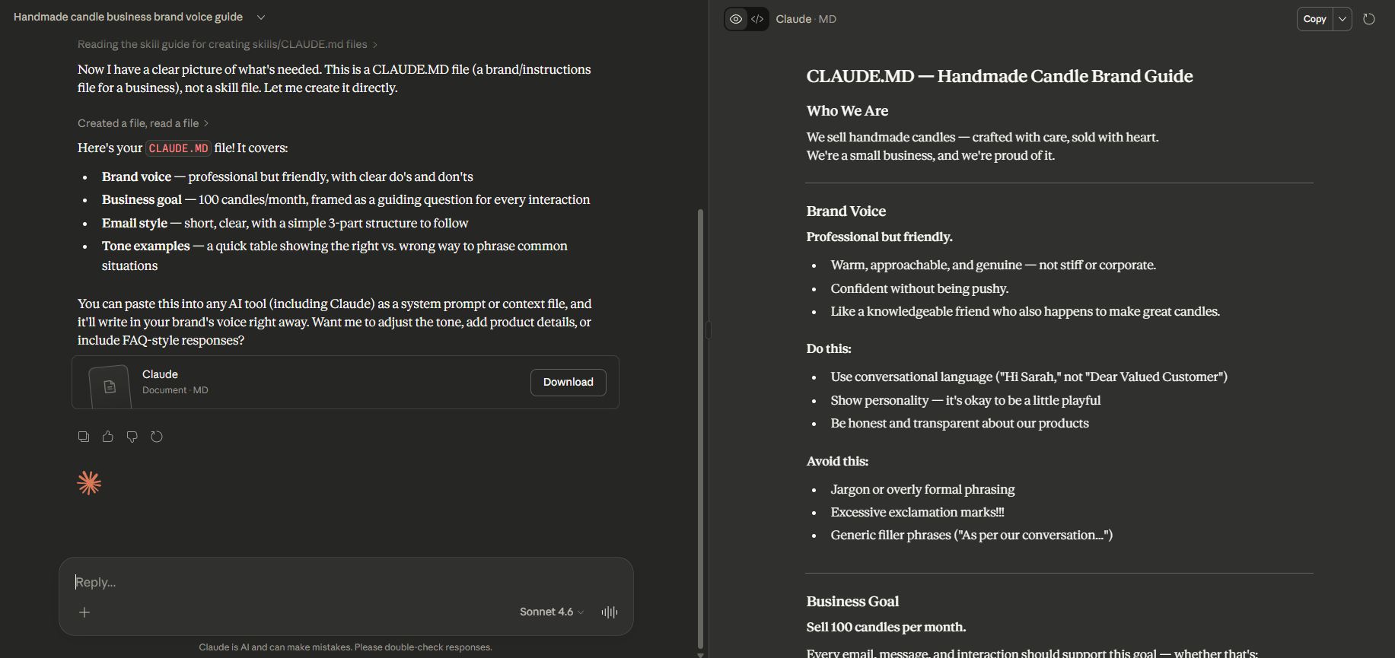This screenshot has width=1395, height=658.
Task: Click the Claude document file icon
Action: pyautogui.click(x=110, y=386)
